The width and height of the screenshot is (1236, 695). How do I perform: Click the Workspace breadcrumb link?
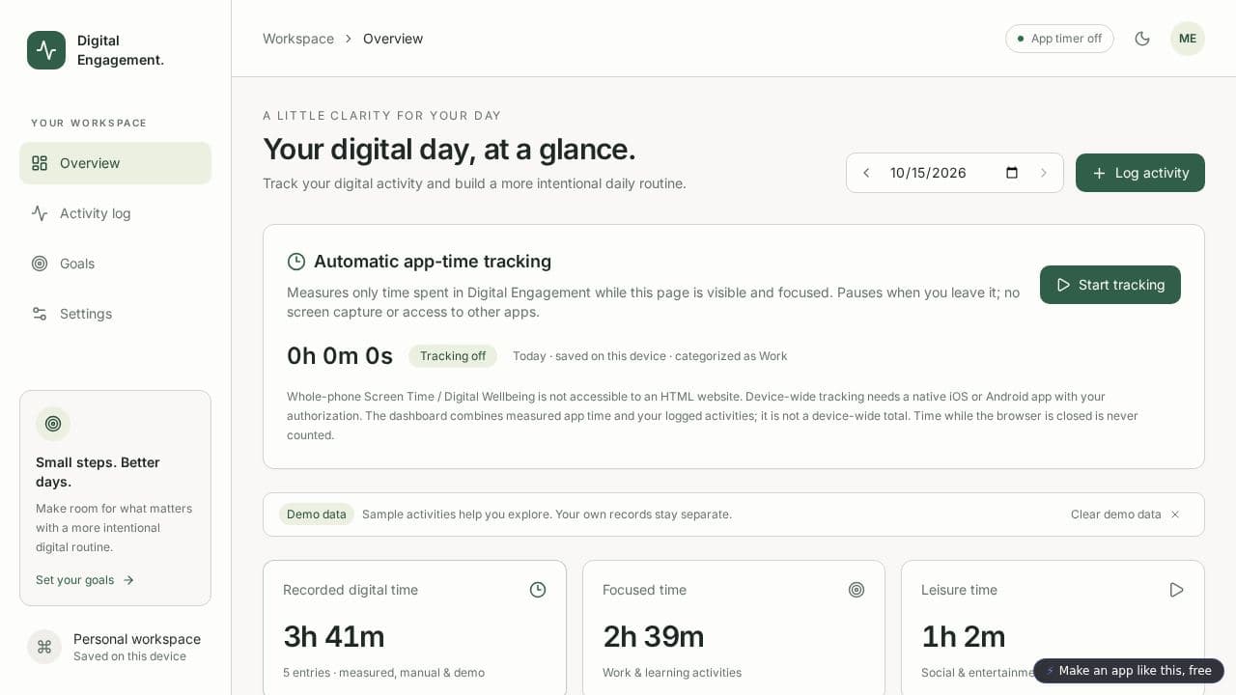(x=298, y=39)
